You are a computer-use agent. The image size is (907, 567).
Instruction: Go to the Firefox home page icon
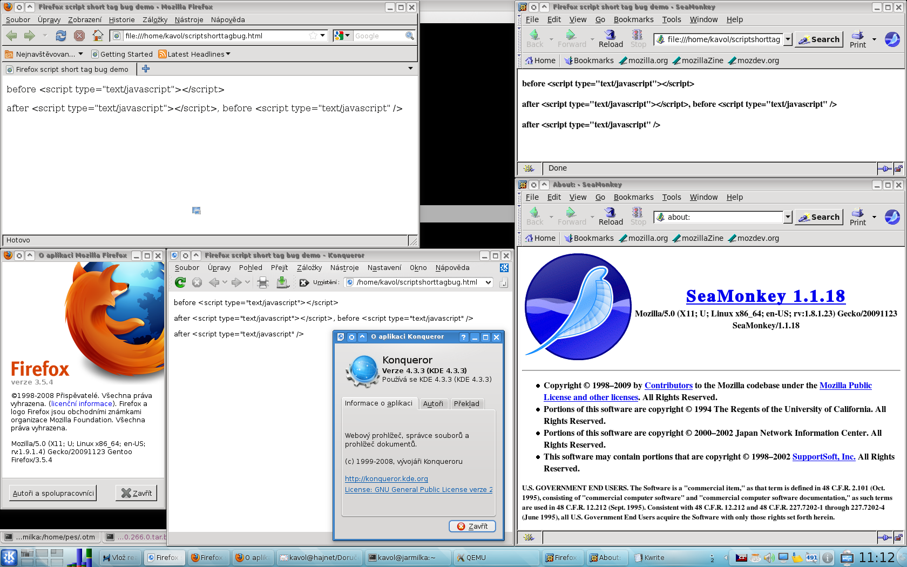(x=98, y=36)
